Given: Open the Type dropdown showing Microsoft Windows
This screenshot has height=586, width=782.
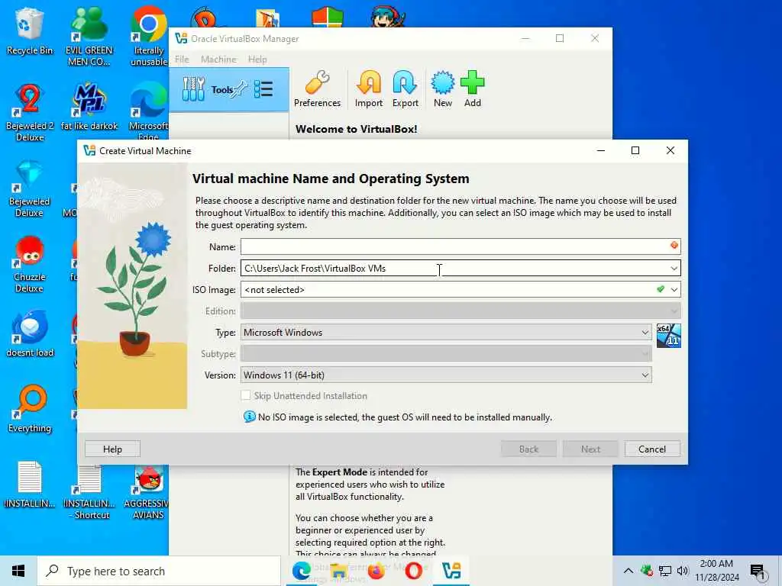Looking at the screenshot, I should point(446,333).
